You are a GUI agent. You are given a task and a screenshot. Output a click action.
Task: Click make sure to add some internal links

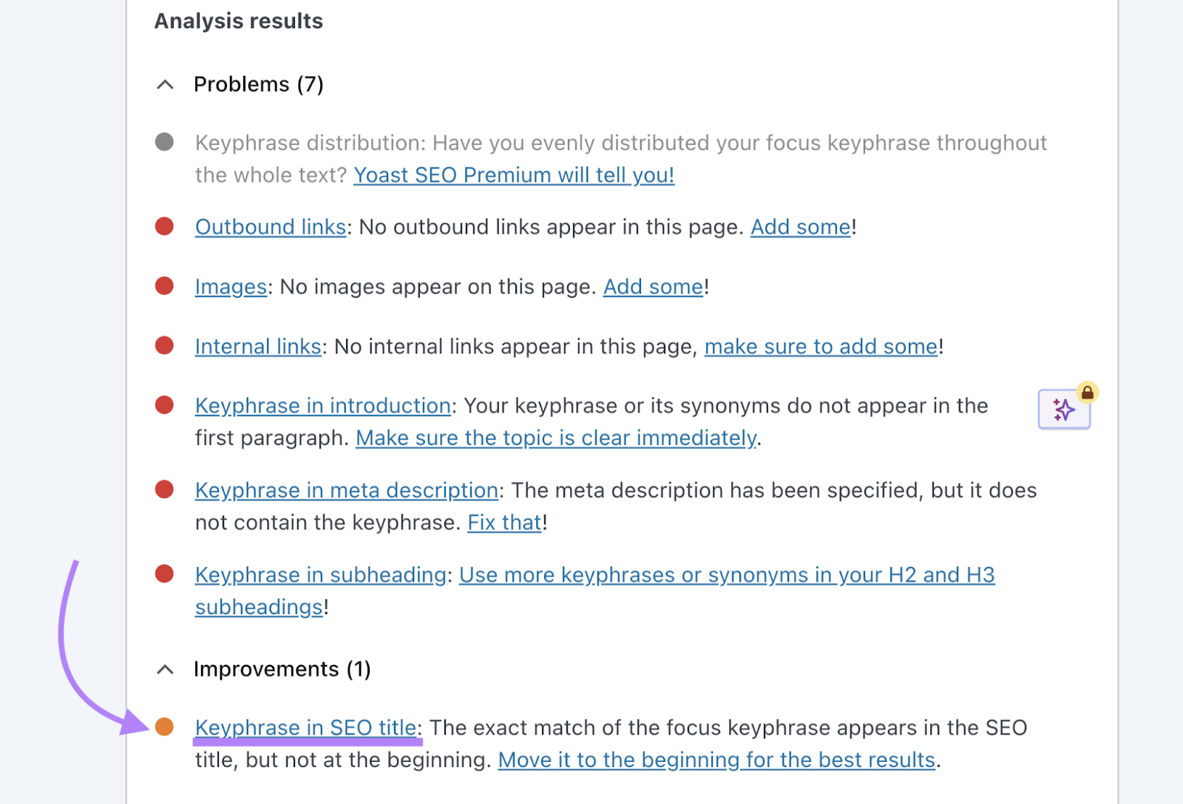(821, 346)
